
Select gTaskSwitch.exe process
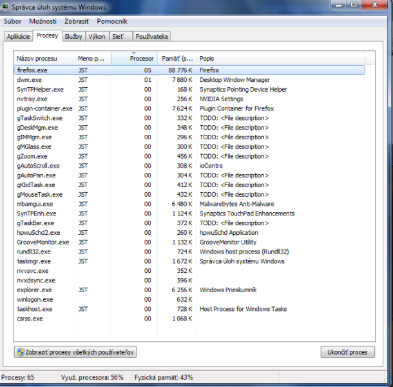189,118
